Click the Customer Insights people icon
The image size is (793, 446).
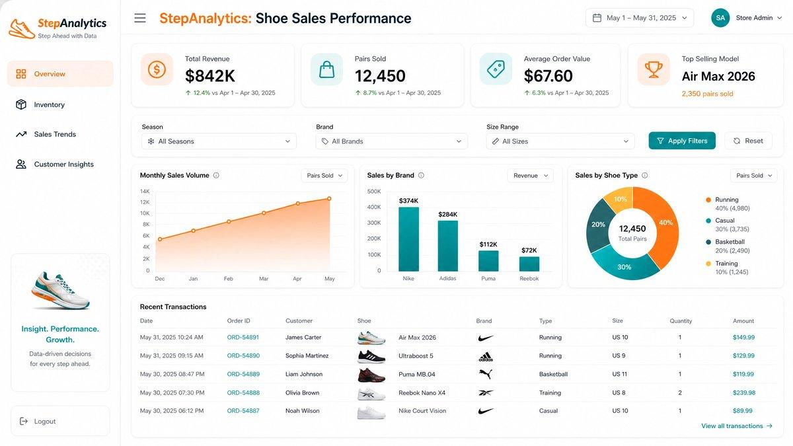[x=21, y=164]
